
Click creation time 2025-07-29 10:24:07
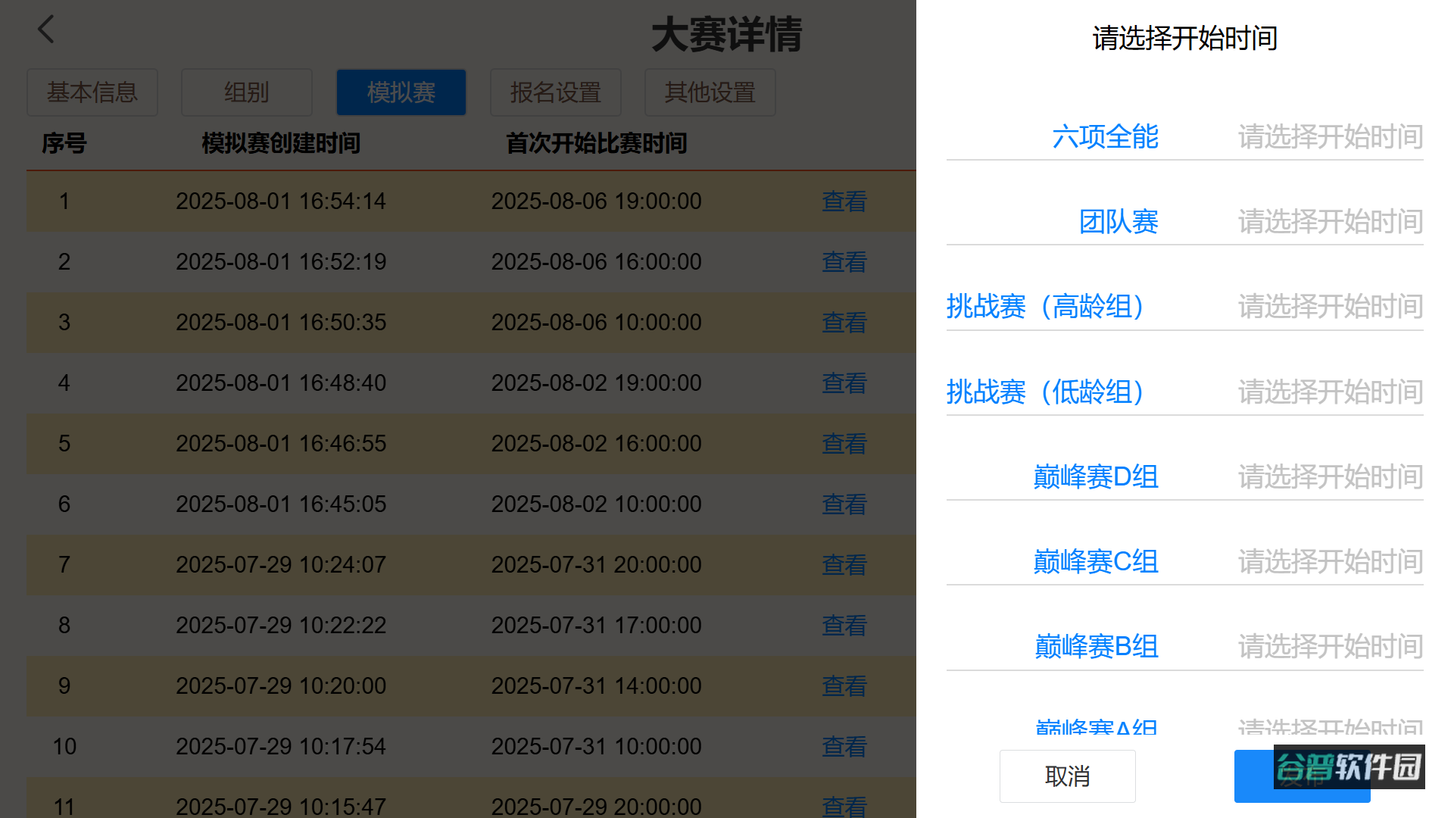click(281, 565)
